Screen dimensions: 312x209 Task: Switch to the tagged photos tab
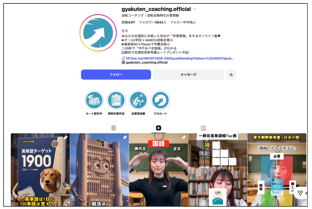[x=204, y=128]
